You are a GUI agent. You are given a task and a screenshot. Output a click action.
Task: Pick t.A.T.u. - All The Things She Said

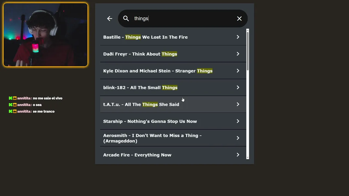pyautogui.click(x=141, y=104)
